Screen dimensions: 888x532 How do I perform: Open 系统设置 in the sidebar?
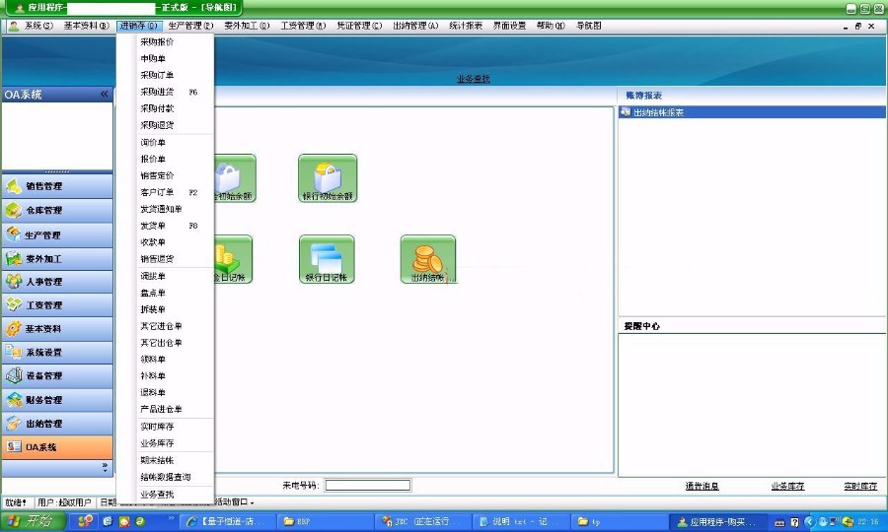tap(57, 353)
